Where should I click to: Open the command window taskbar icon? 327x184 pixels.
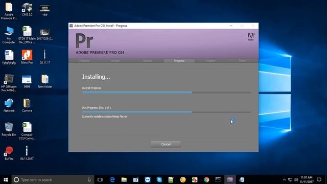[x=218, y=179]
